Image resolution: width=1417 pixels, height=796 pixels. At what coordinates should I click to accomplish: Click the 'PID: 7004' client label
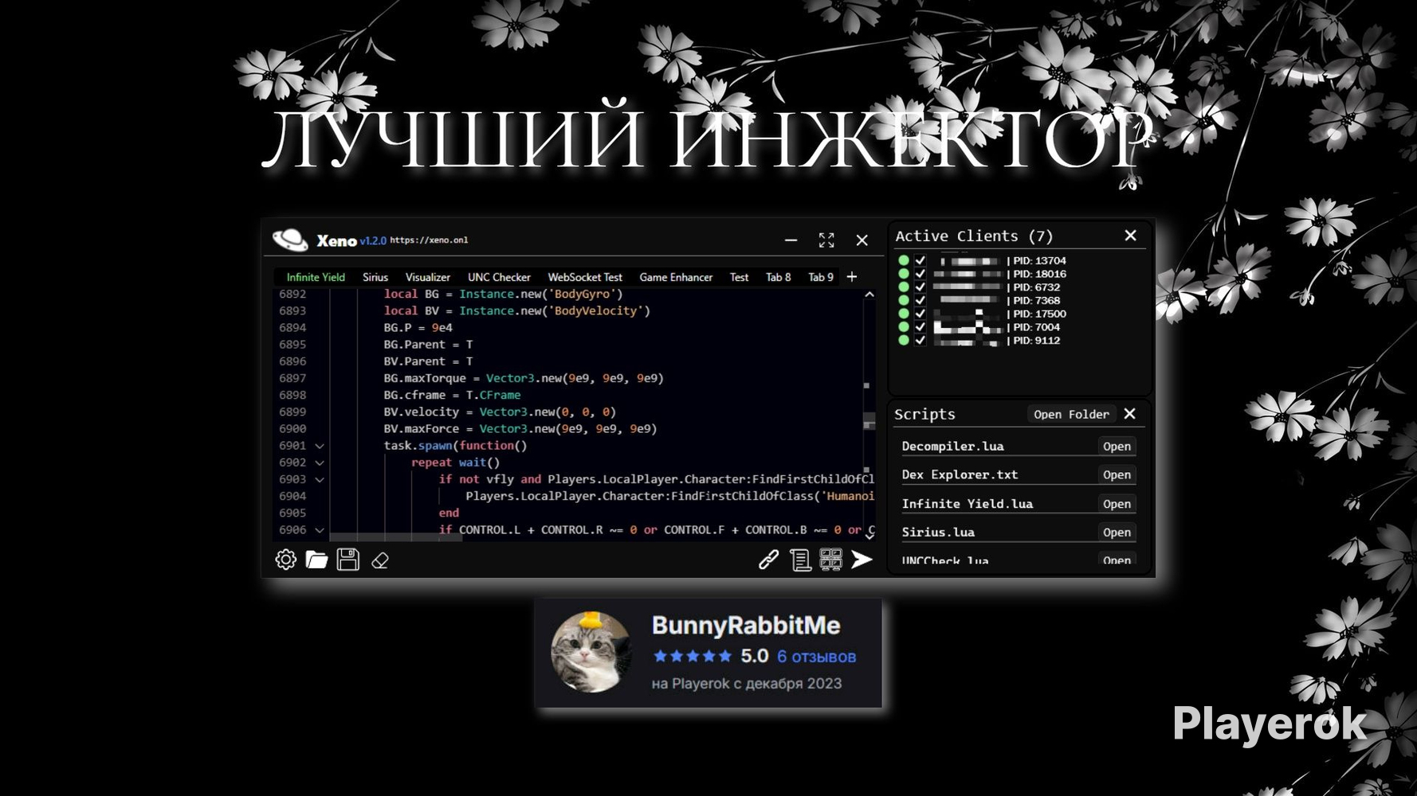point(1036,327)
